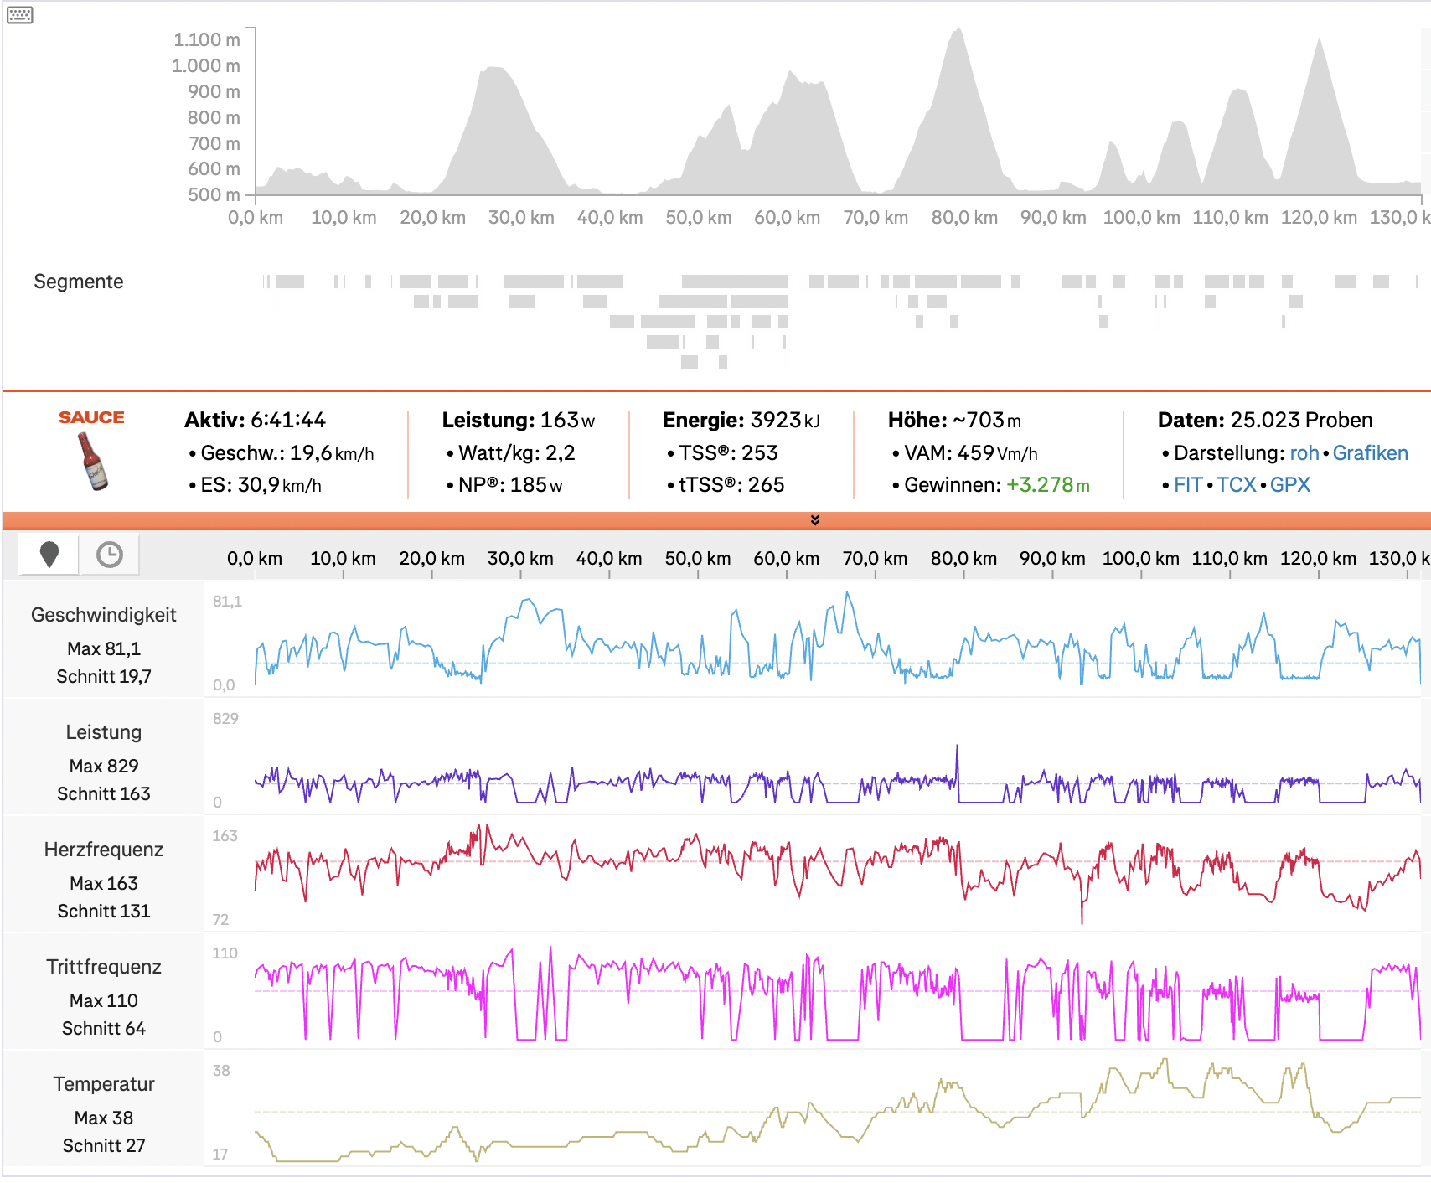Click the 'Max 829' power value
1431x1183 pixels.
point(104,767)
